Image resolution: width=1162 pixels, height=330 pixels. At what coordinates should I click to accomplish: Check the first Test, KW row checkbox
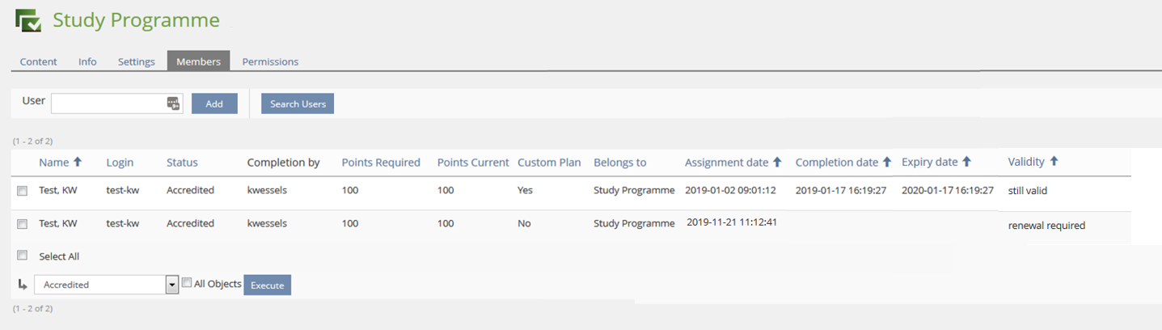pos(22,191)
